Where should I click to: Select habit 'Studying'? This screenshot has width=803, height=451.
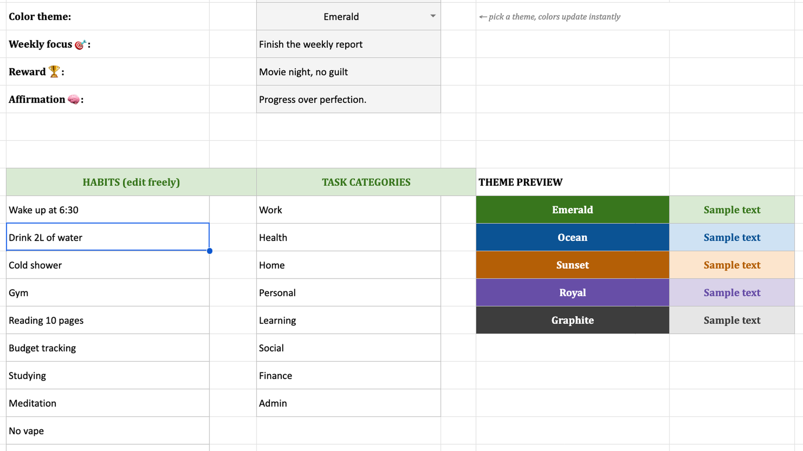tap(108, 375)
